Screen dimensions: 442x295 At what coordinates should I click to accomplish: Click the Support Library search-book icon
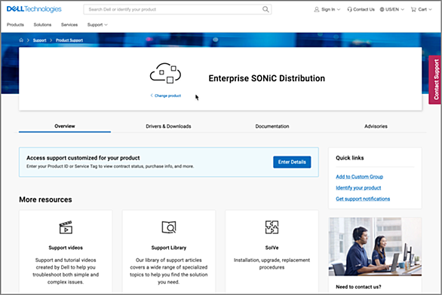click(x=169, y=227)
